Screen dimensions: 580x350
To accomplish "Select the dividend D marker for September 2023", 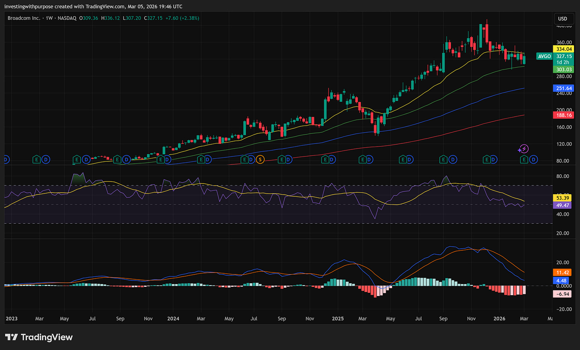I will 126,160.
